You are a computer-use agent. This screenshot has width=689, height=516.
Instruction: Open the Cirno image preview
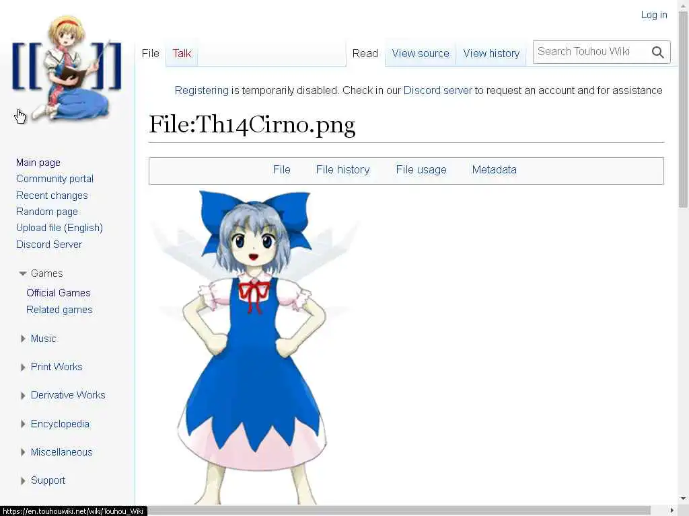pos(254,347)
